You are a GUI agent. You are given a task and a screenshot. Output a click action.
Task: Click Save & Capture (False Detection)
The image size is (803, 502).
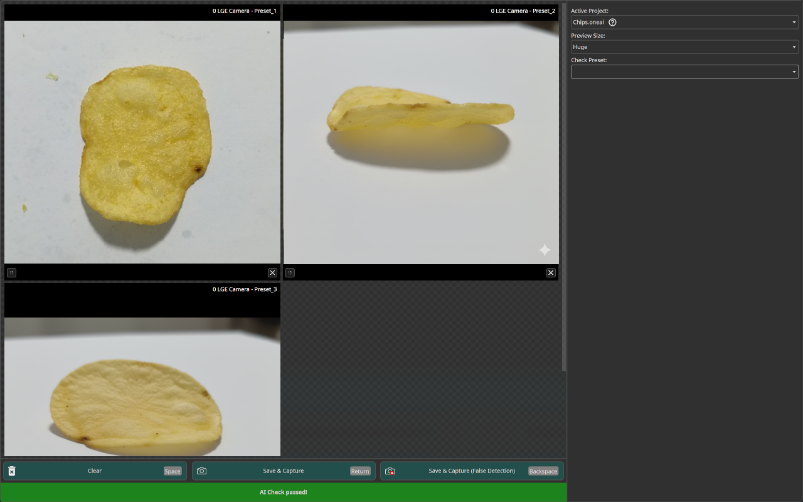tap(472, 471)
